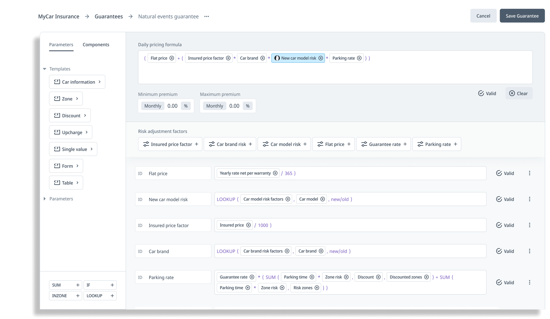
Task: Open three-dot menu for Flat price row
Action: [529, 173]
